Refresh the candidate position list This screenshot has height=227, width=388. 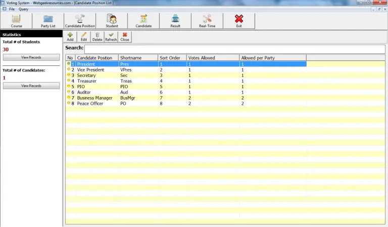111,36
